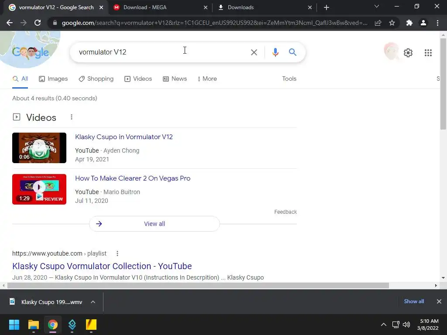
Task: Open How To Make Clearer 2 On Vegas Pro
Action: 133,178
